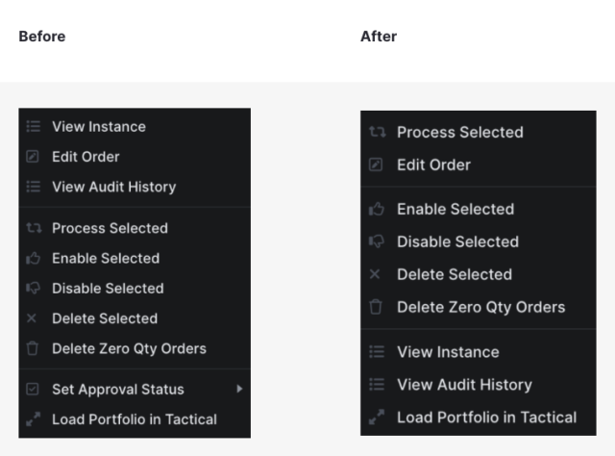Image resolution: width=615 pixels, height=456 pixels.
Task: Select Disable Selected in the Before menu
Action: [108, 288]
